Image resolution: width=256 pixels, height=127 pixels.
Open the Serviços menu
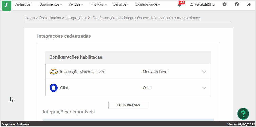121,4
